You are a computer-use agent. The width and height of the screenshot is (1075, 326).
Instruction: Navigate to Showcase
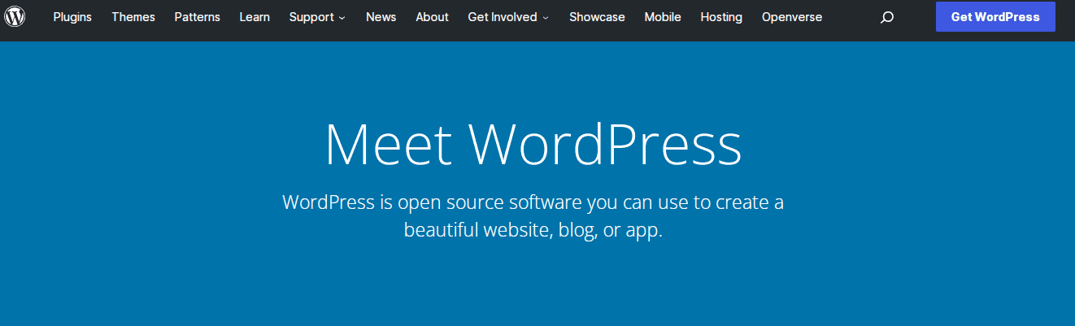597,17
